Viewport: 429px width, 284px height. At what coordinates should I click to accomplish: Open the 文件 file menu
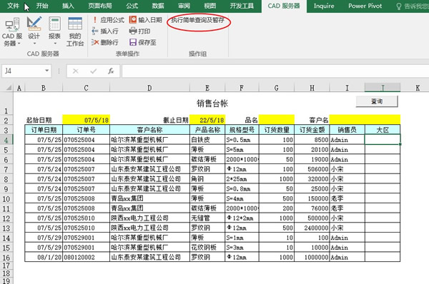13,6
